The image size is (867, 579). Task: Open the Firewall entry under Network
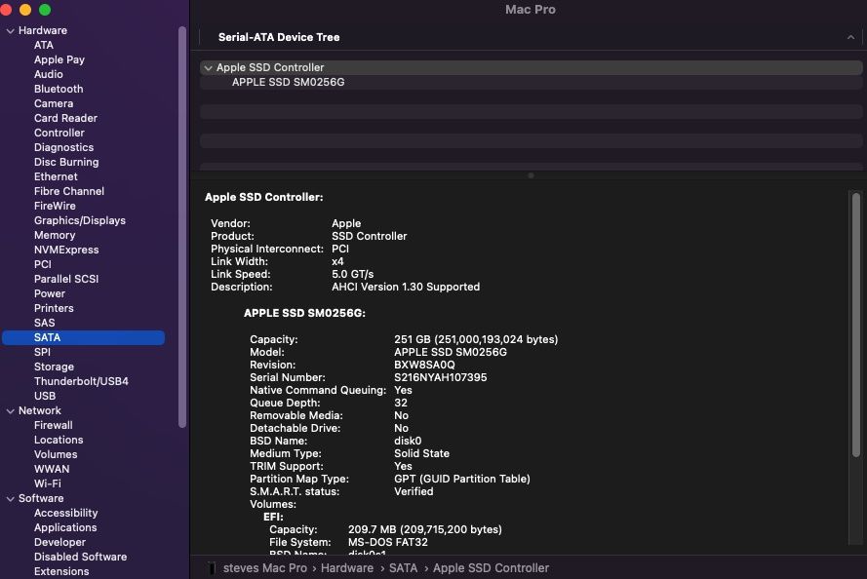coord(53,425)
